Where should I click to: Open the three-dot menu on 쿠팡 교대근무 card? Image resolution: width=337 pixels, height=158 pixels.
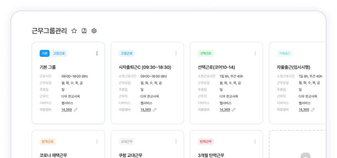point(176,141)
